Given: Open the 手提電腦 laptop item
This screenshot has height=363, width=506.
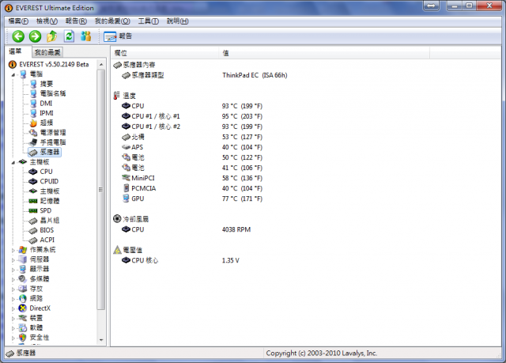Looking at the screenshot, I should pyautogui.click(x=47, y=142).
